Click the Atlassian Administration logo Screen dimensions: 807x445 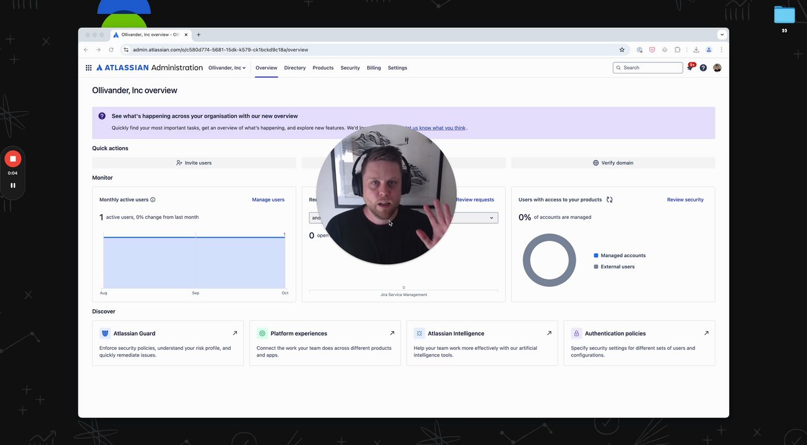point(149,68)
